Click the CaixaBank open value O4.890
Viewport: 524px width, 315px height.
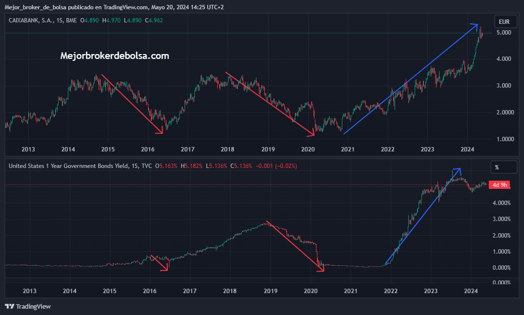coord(89,20)
